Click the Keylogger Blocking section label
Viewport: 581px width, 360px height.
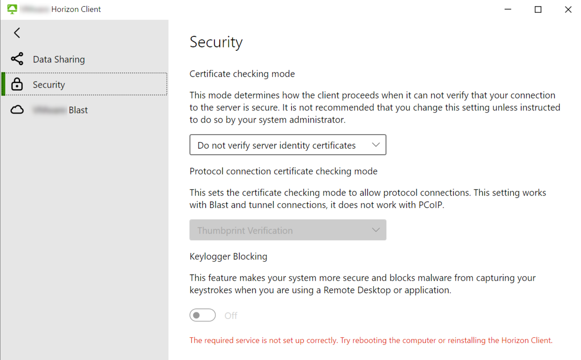(x=228, y=256)
